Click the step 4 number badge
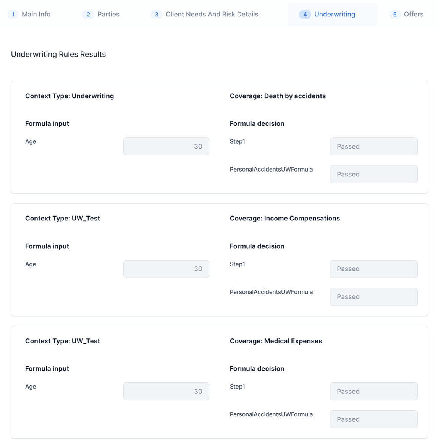 tap(305, 15)
